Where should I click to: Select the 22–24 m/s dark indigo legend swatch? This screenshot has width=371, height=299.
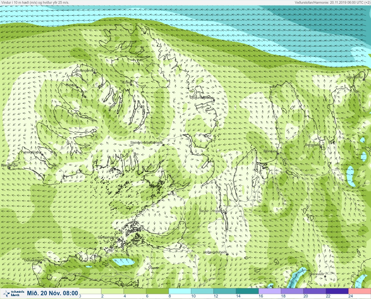337,291
